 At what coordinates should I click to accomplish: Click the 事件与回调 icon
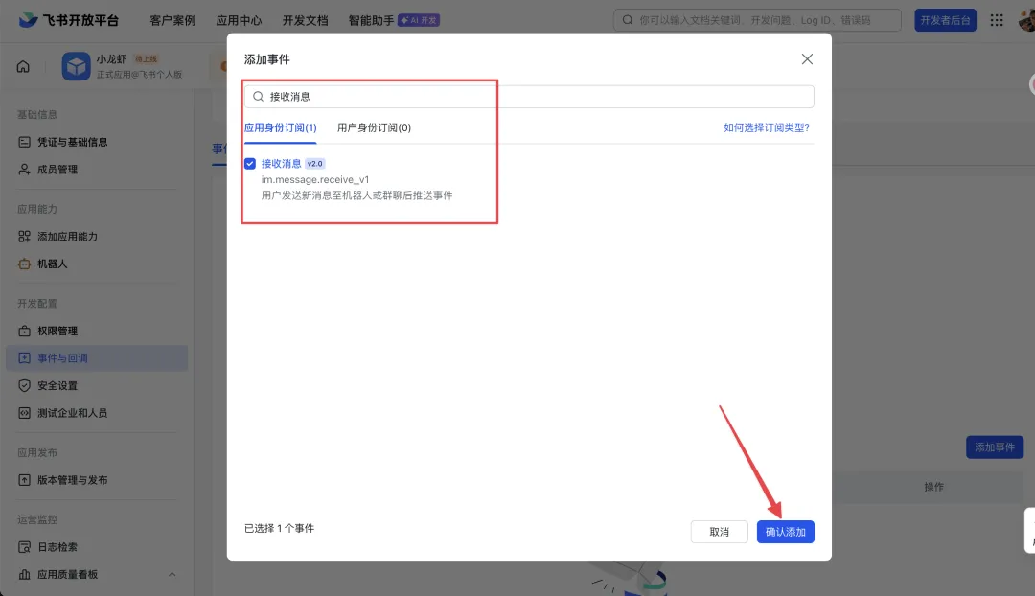(x=24, y=357)
